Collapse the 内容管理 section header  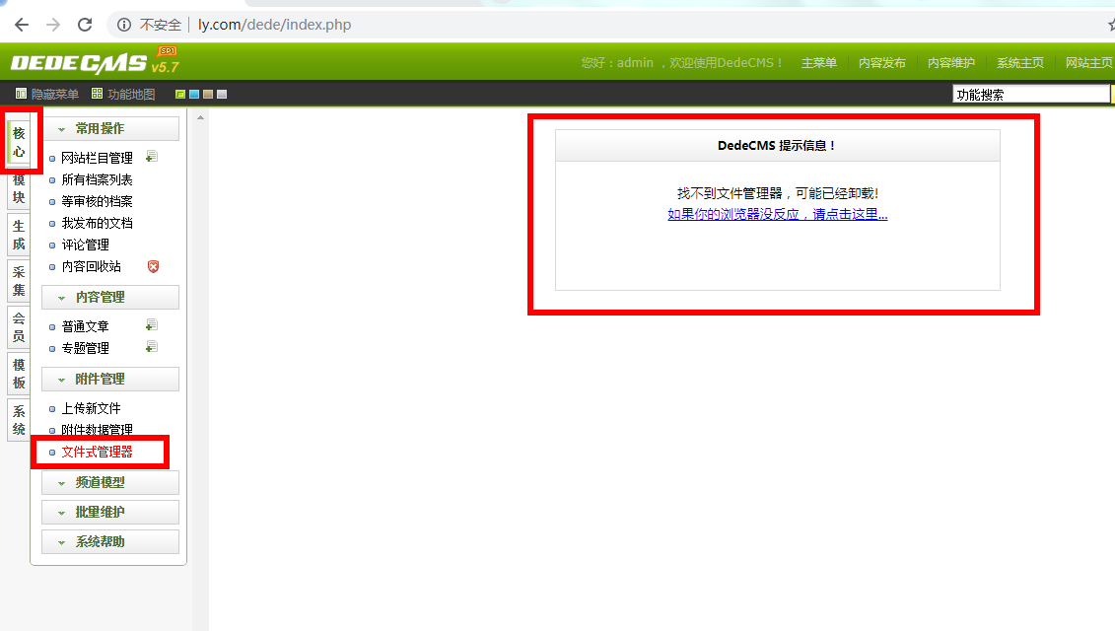coord(109,297)
